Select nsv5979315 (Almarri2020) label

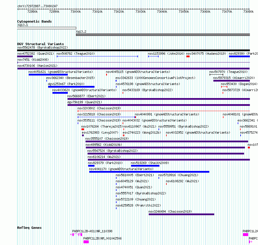[234, 78]
